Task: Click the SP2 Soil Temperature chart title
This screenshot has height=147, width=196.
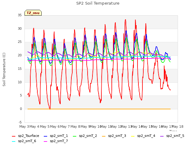Action: (x=98, y=3)
